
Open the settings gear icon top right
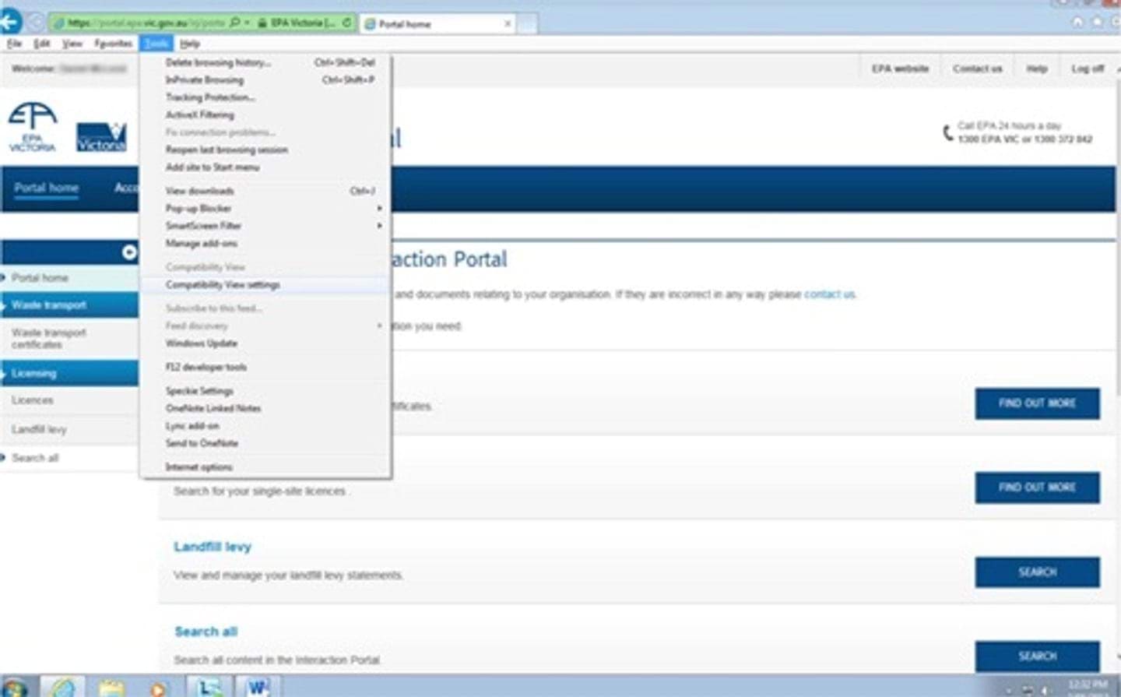pos(1115,21)
